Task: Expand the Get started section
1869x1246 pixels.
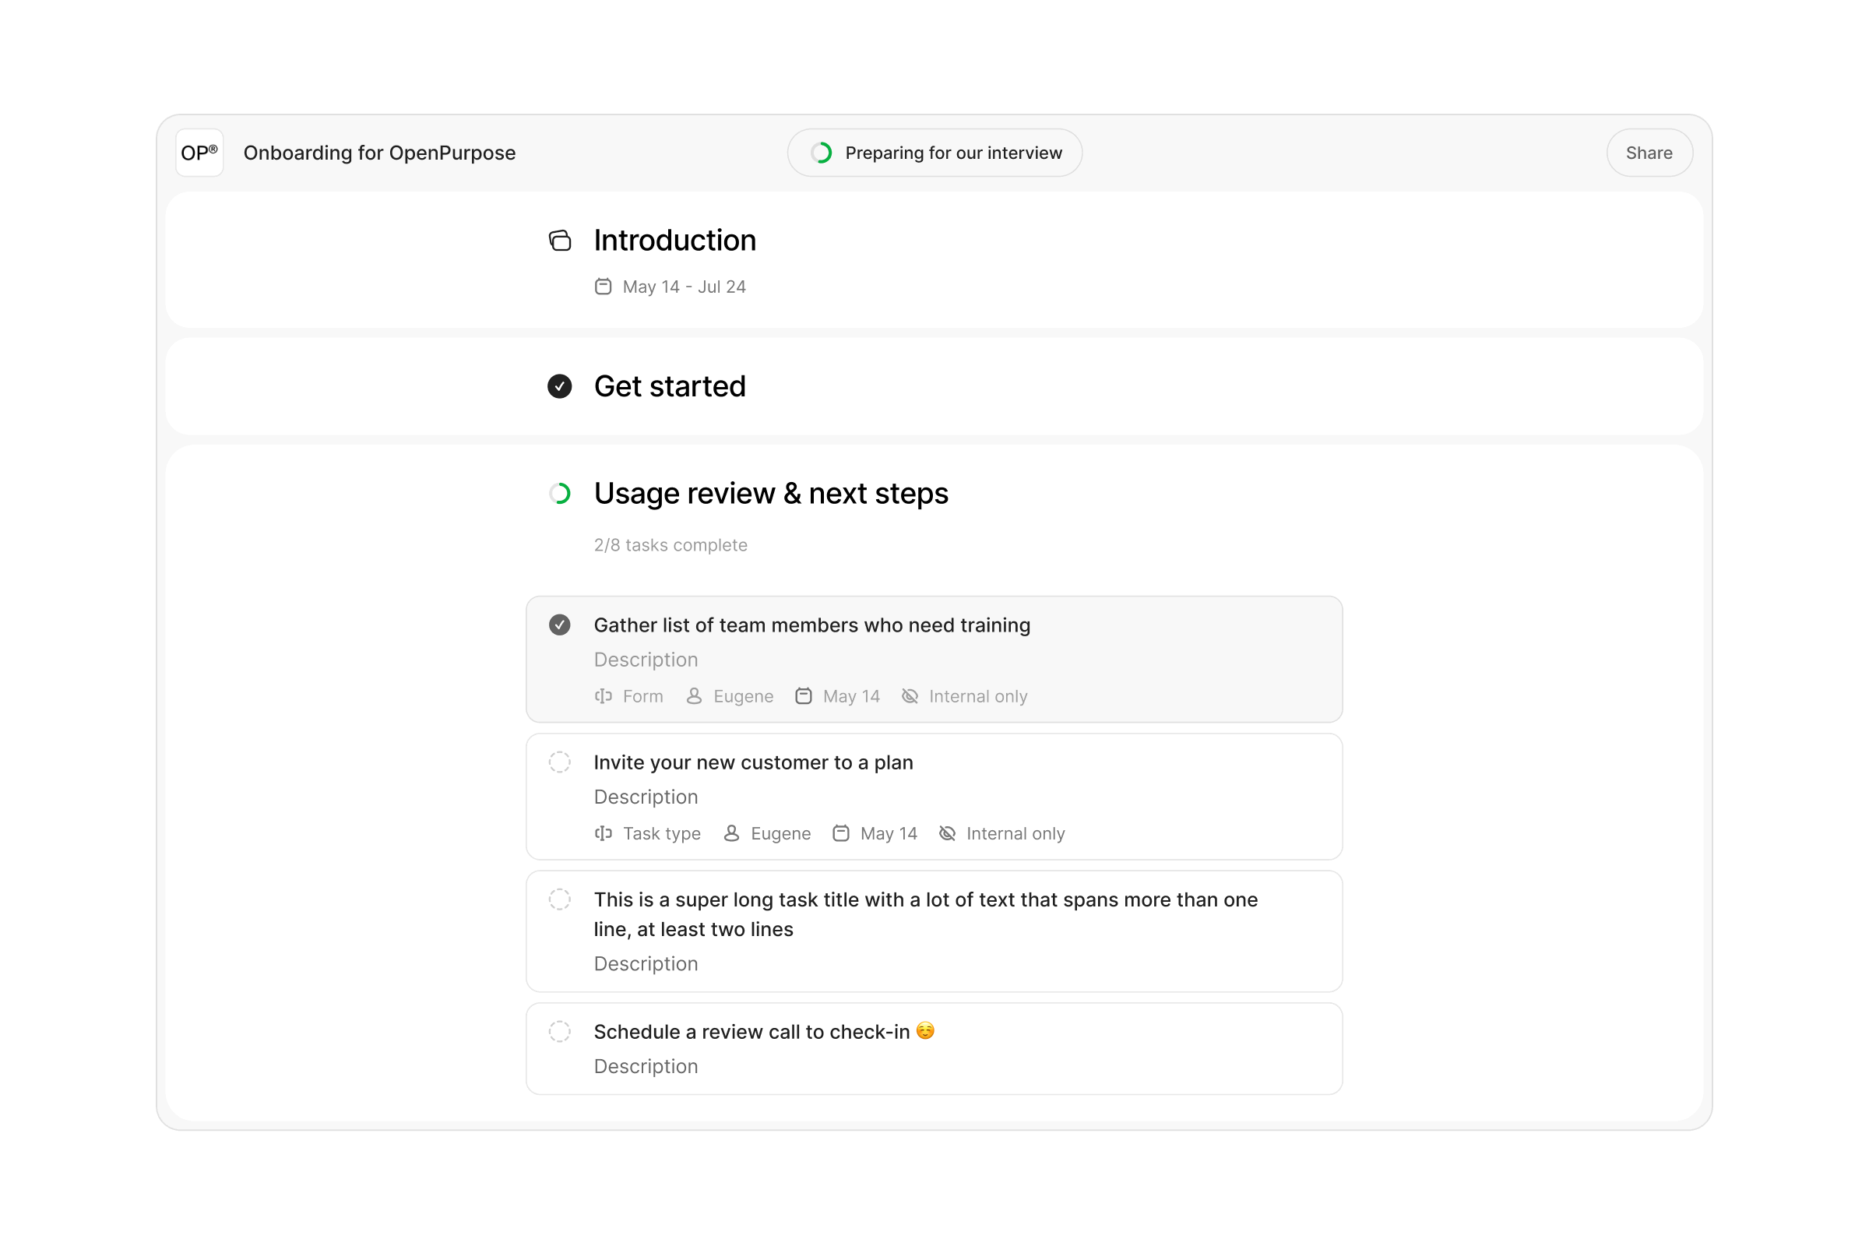Action: (669, 387)
